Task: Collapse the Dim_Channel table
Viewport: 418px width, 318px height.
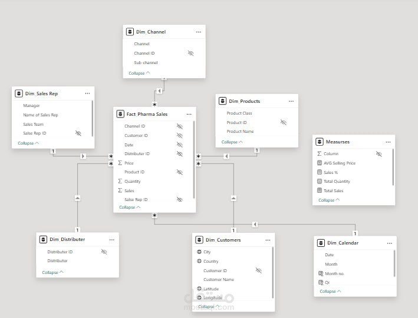Action: 139,73
